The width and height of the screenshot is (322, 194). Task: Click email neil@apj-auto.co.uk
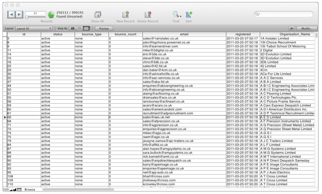(x=184, y=172)
